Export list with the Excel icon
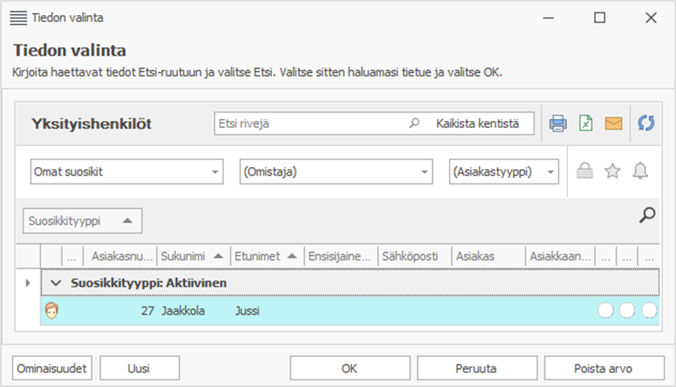The height and width of the screenshot is (387, 676). (586, 123)
